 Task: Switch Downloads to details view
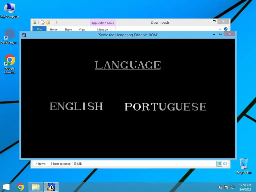(x=219, y=163)
